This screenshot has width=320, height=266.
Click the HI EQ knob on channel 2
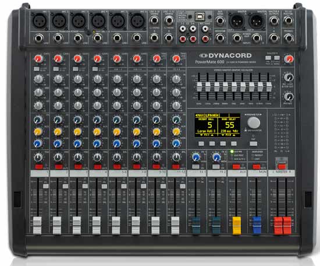(58, 79)
